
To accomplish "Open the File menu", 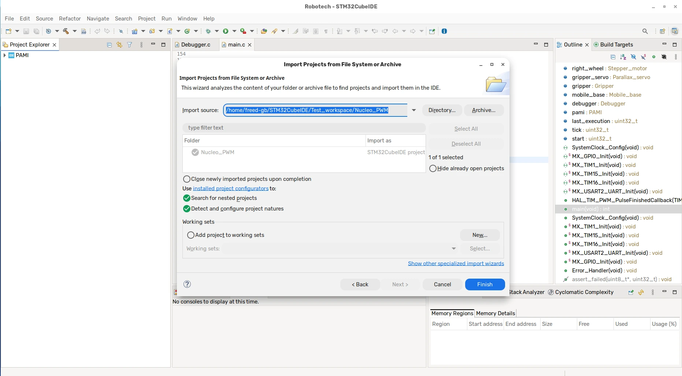I will pos(9,19).
